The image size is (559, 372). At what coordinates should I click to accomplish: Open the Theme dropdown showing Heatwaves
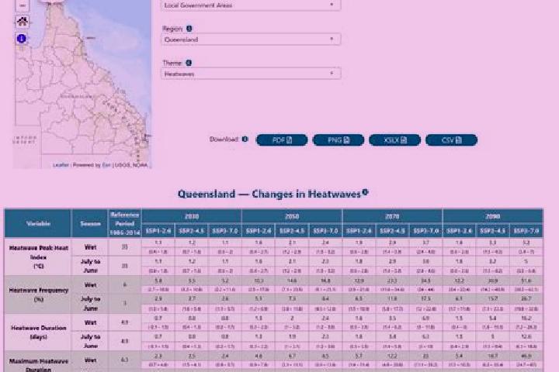click(251, 74)
